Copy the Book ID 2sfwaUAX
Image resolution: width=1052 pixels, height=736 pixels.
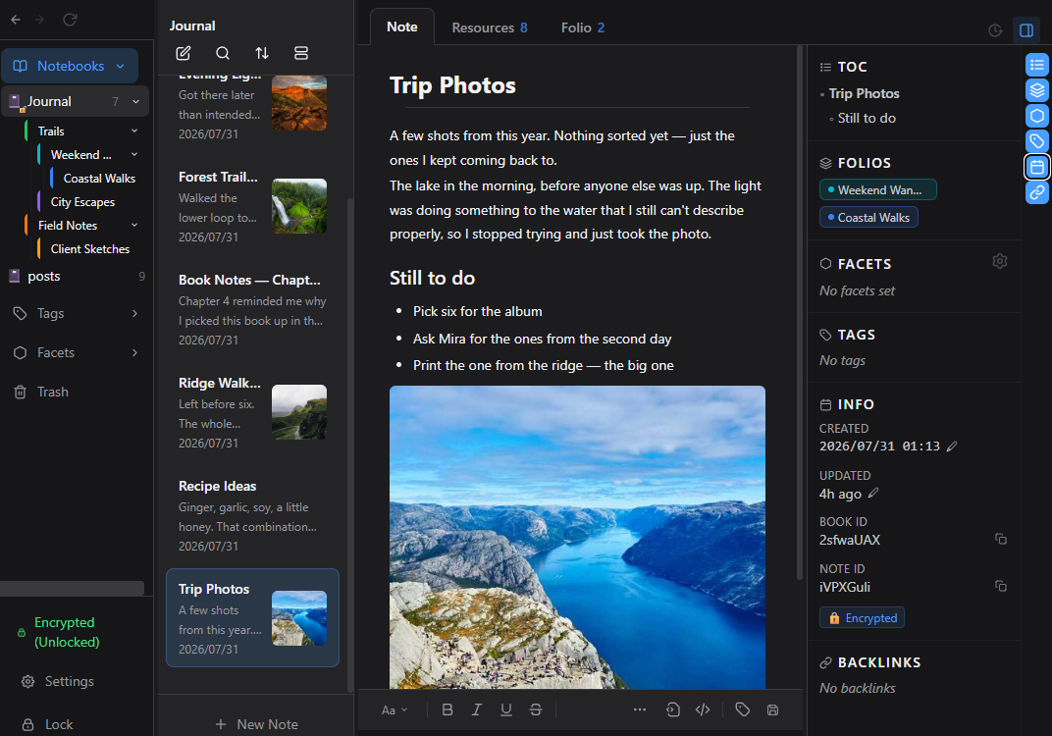point(1001,539)
